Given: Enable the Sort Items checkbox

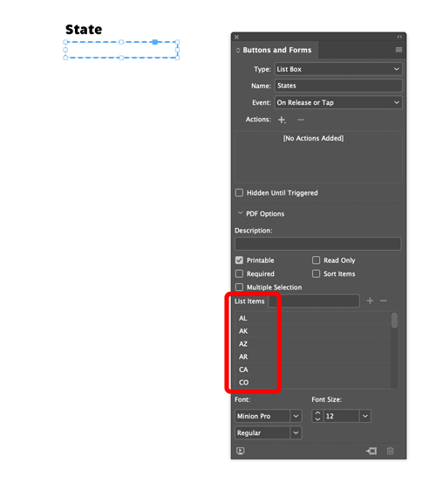Looking at the screenshot, I should (x=316, y=273).
